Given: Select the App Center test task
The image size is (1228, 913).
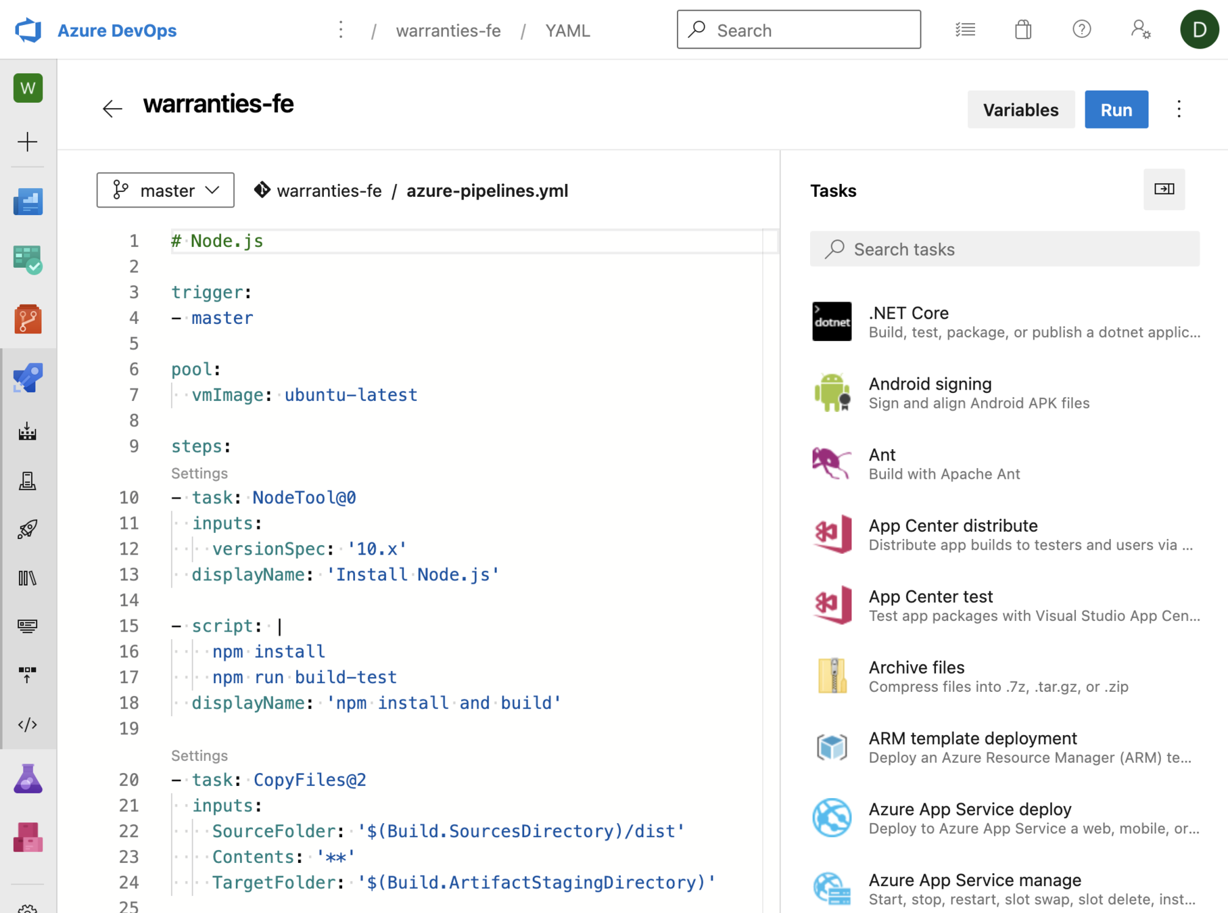Looking at the screenshot, I should coord(1005,606).
